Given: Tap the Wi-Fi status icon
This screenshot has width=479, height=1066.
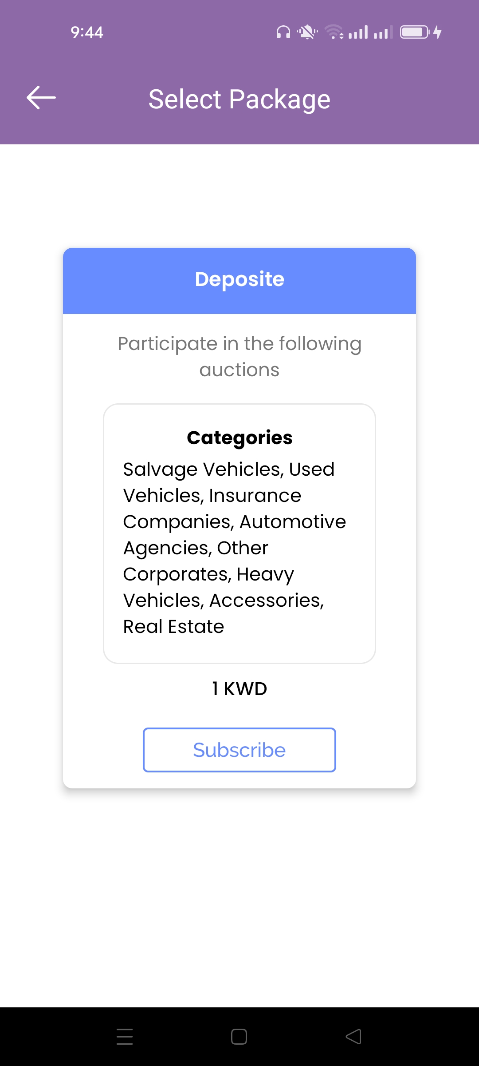Looking at the screenshot, I should (334, 32).
